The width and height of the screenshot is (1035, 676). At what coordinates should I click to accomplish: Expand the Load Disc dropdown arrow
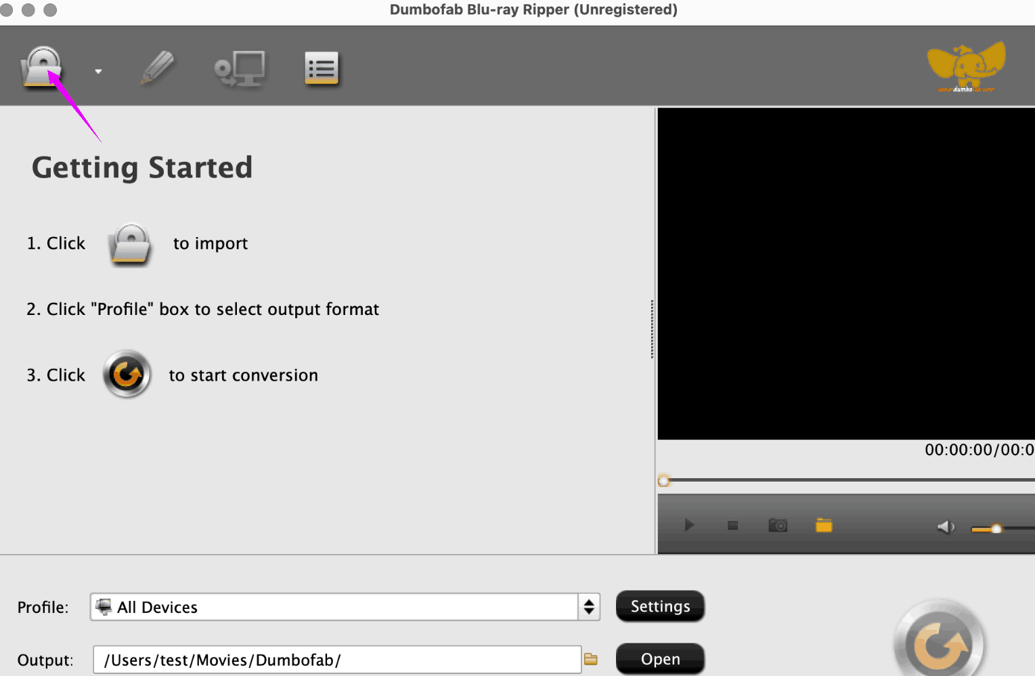98,71
